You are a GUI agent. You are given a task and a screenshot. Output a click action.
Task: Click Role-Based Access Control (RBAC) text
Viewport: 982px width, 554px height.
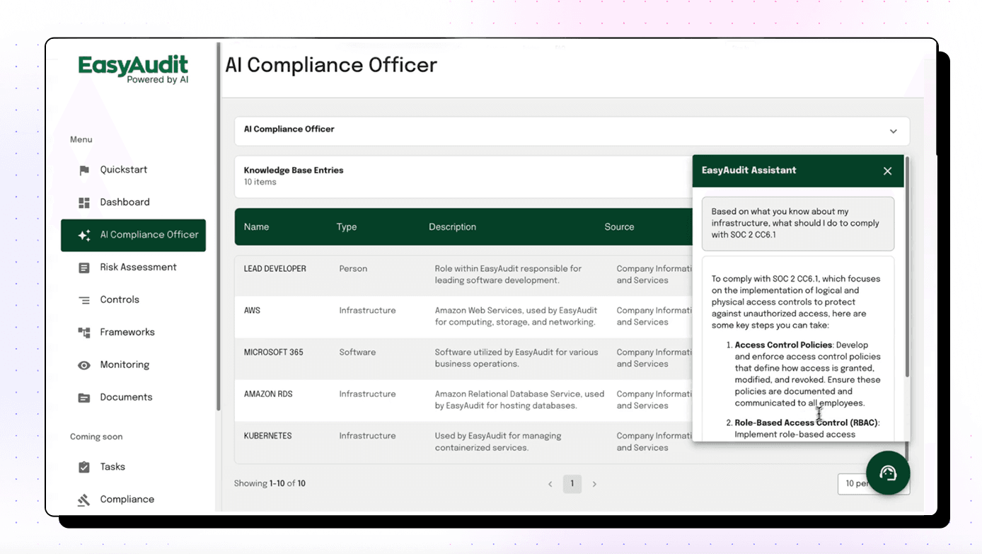click(x=807, y=423)
